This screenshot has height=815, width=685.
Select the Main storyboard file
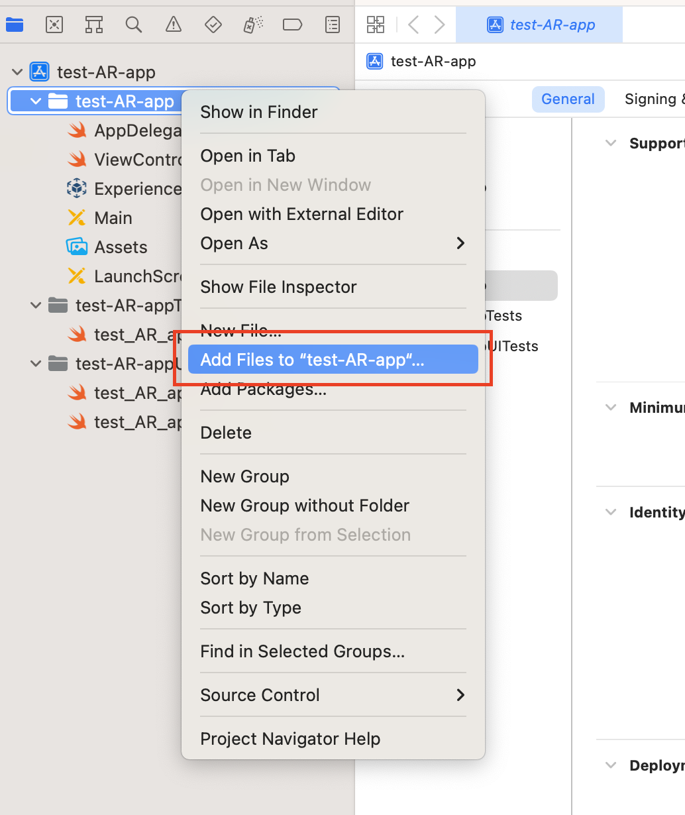click(x=99, y=218)
